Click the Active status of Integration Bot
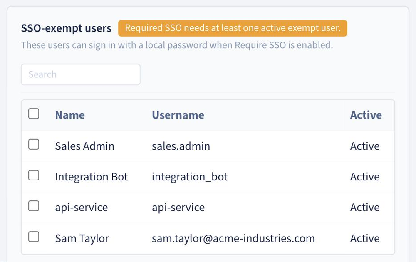 coord(365,177)
